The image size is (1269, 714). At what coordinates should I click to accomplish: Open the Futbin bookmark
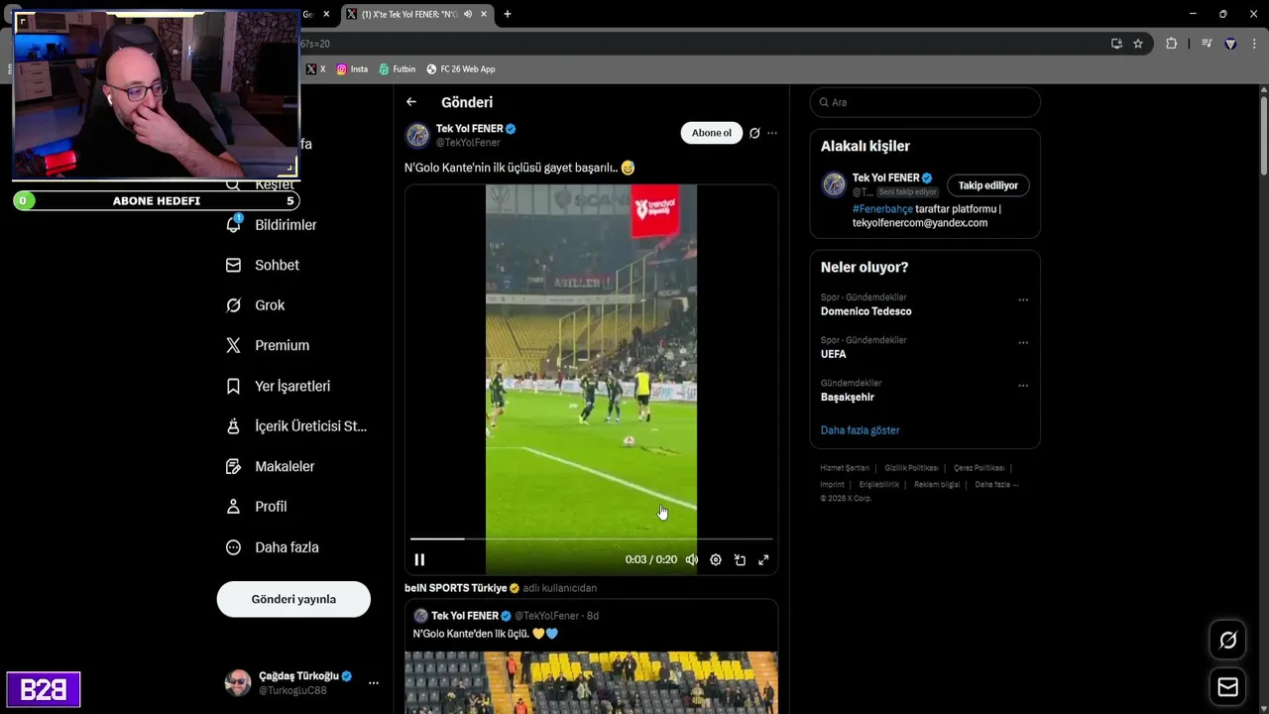point(398,69)
